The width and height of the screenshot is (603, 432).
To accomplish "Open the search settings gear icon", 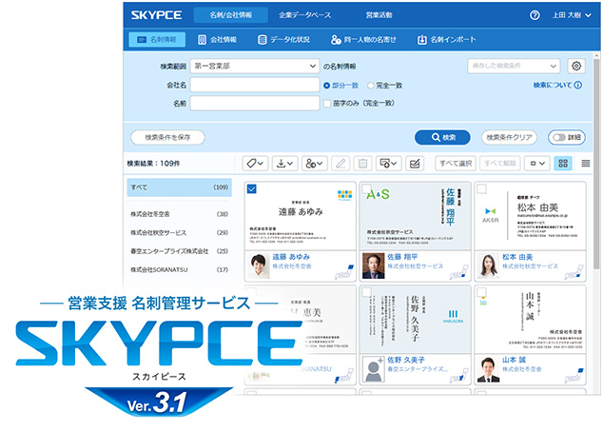I will pyautogui.click(x=576, y=66).
